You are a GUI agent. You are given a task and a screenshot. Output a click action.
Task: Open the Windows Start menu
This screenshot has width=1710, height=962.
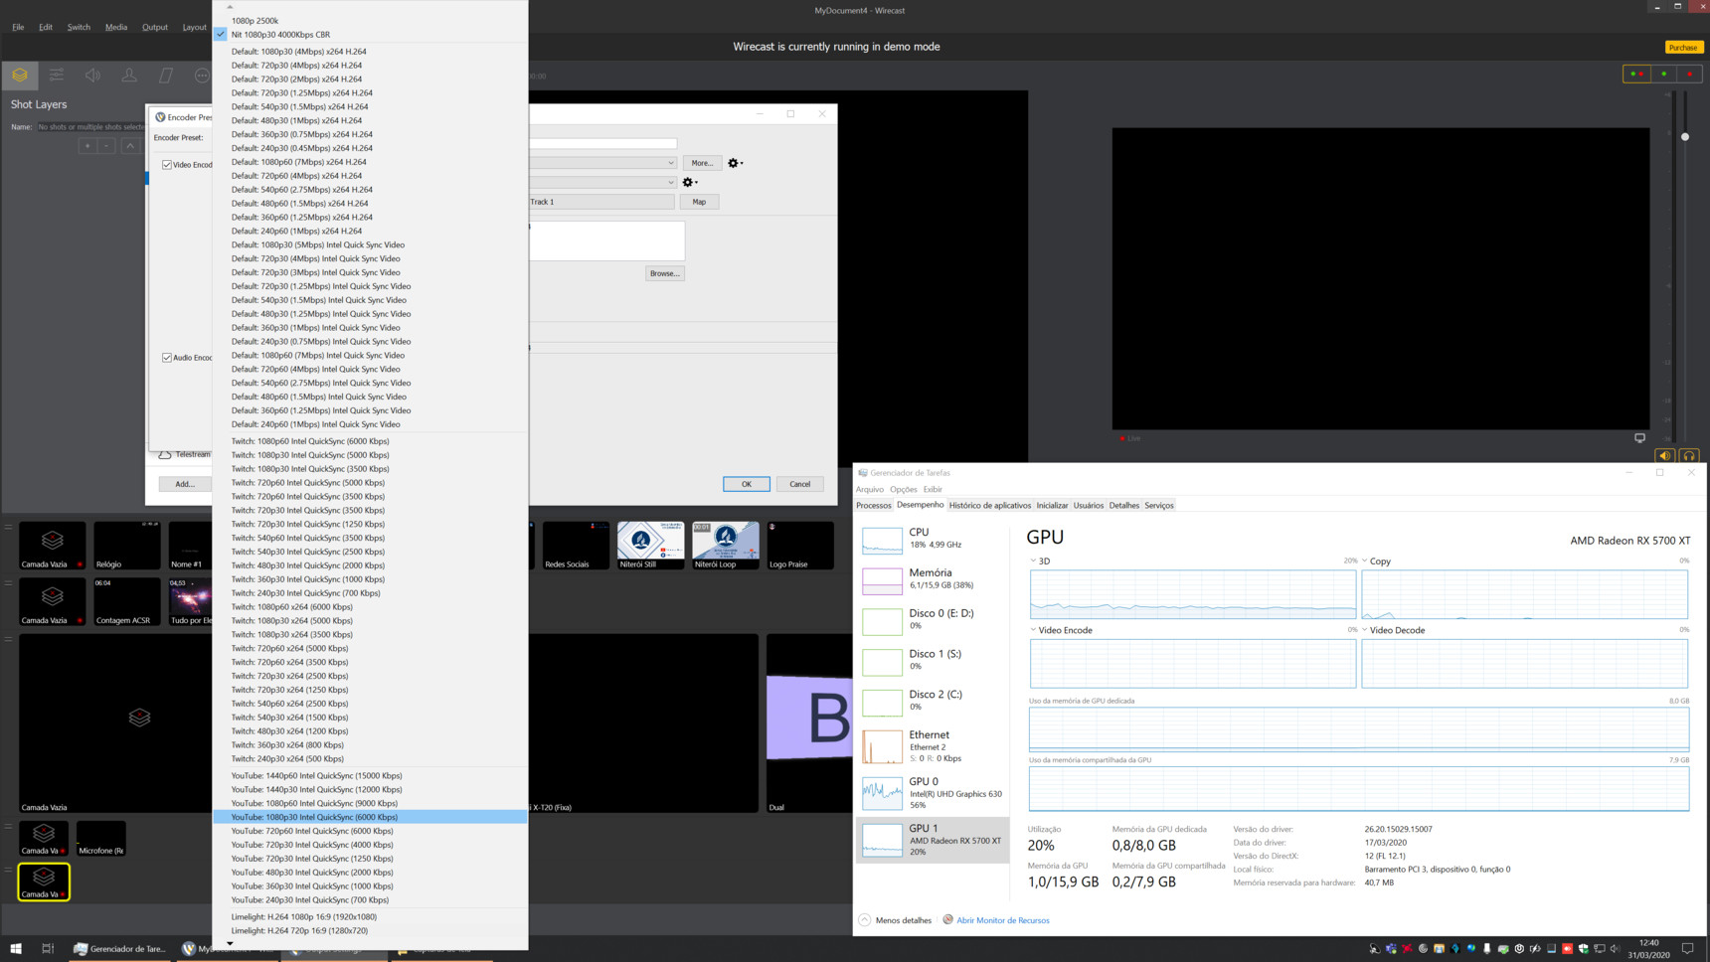tap(16, 949)
